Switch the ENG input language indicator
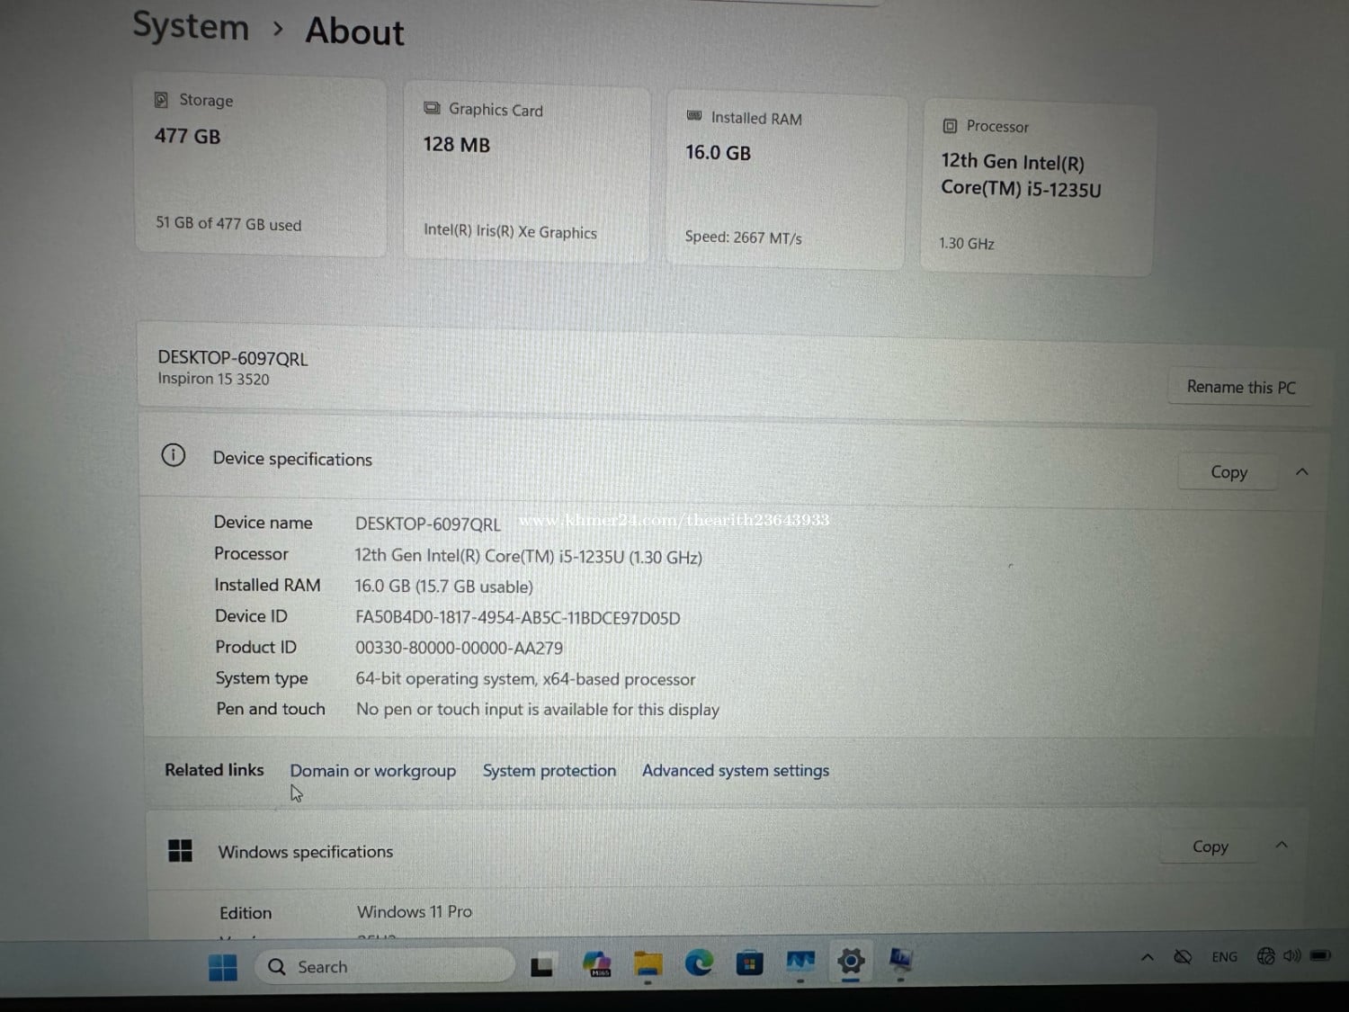This screenshot has width=1349, height=1012. coord(1224,956)
